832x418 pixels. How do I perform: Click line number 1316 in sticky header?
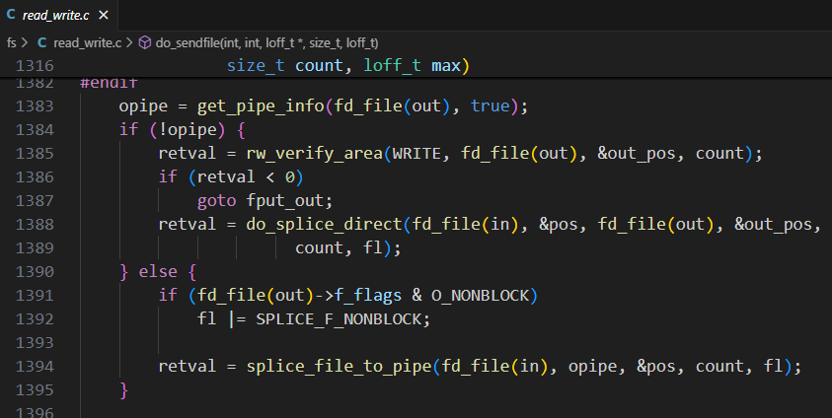(35, 66)
